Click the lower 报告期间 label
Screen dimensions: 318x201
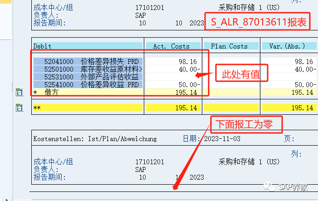(x=49, y=177)
